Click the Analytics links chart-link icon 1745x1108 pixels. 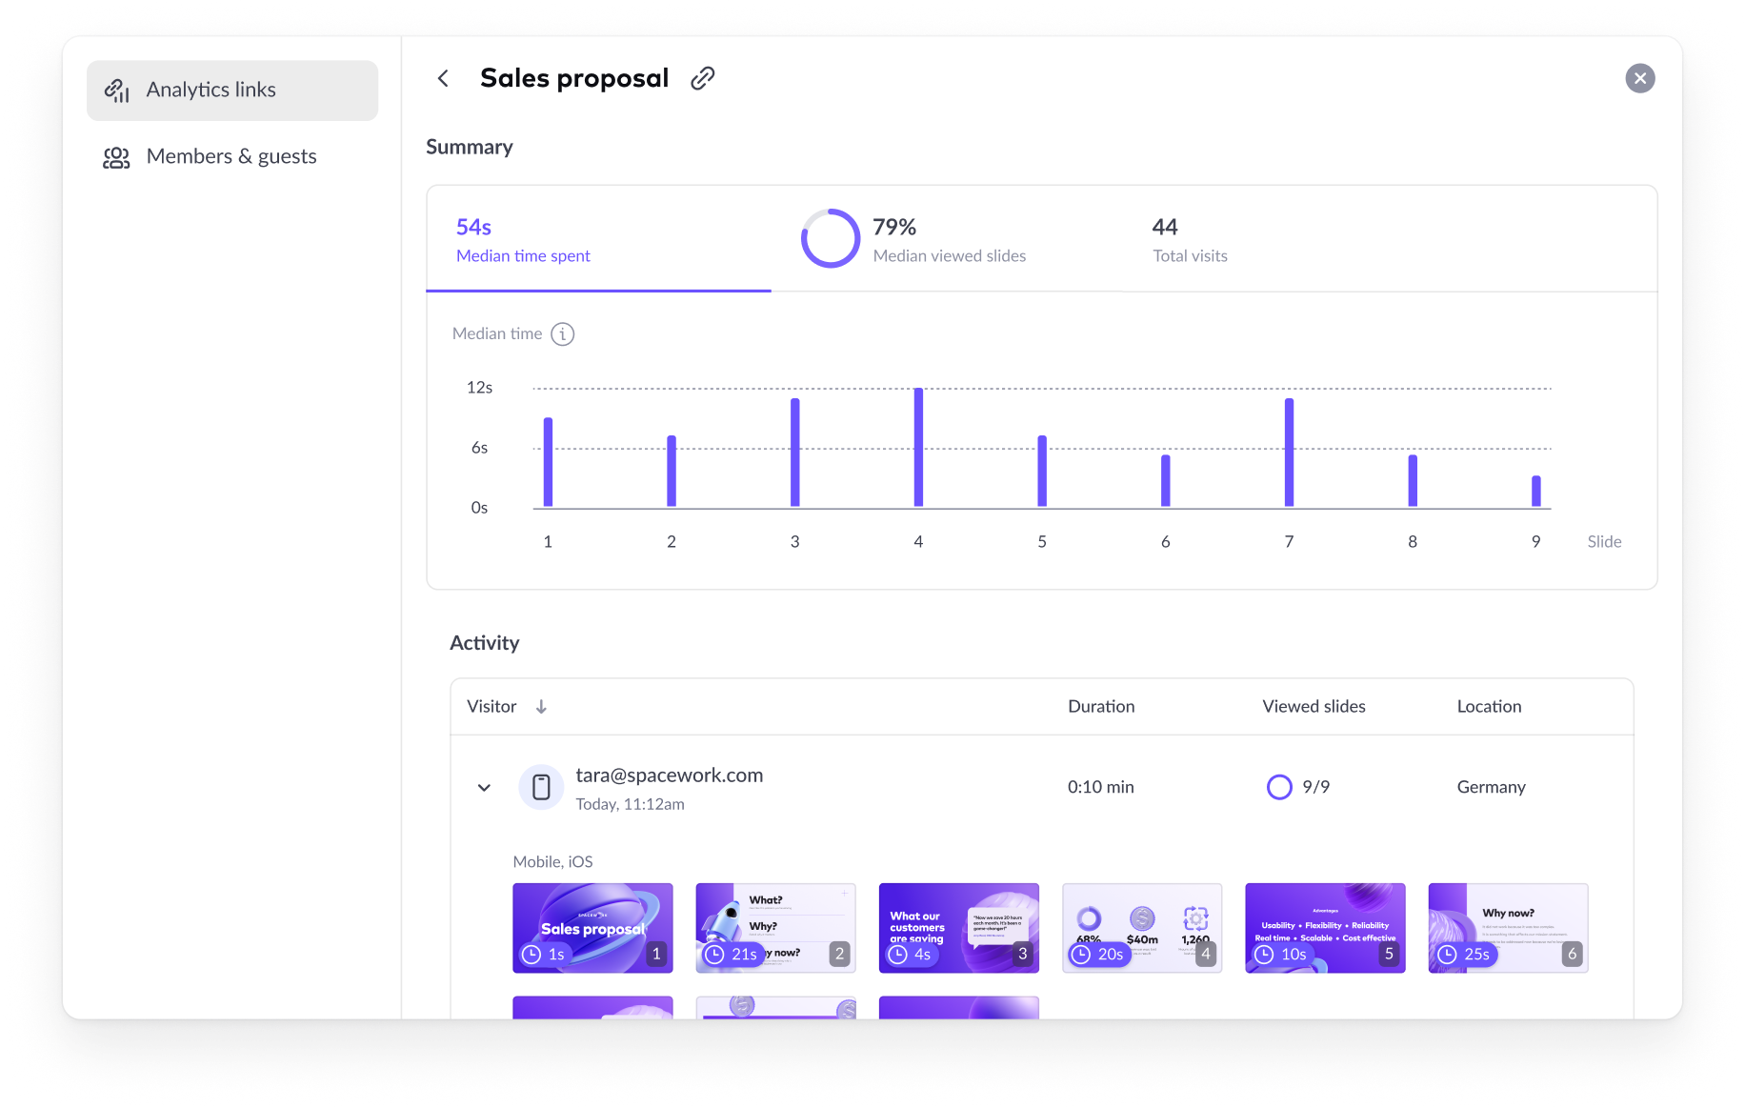click(116, 91)
